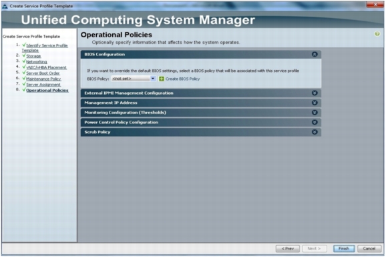The height and width of the screenshot is (258, 386).
Task: Select the Operational Policies step
Action: coord(47,91)
